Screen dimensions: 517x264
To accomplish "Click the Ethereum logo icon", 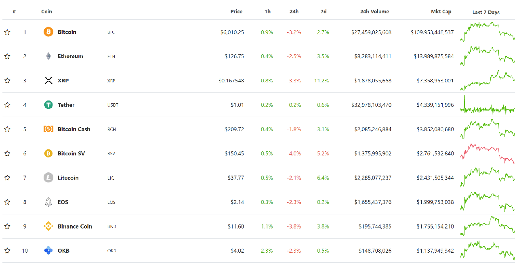I will click(x=48, y=56).
